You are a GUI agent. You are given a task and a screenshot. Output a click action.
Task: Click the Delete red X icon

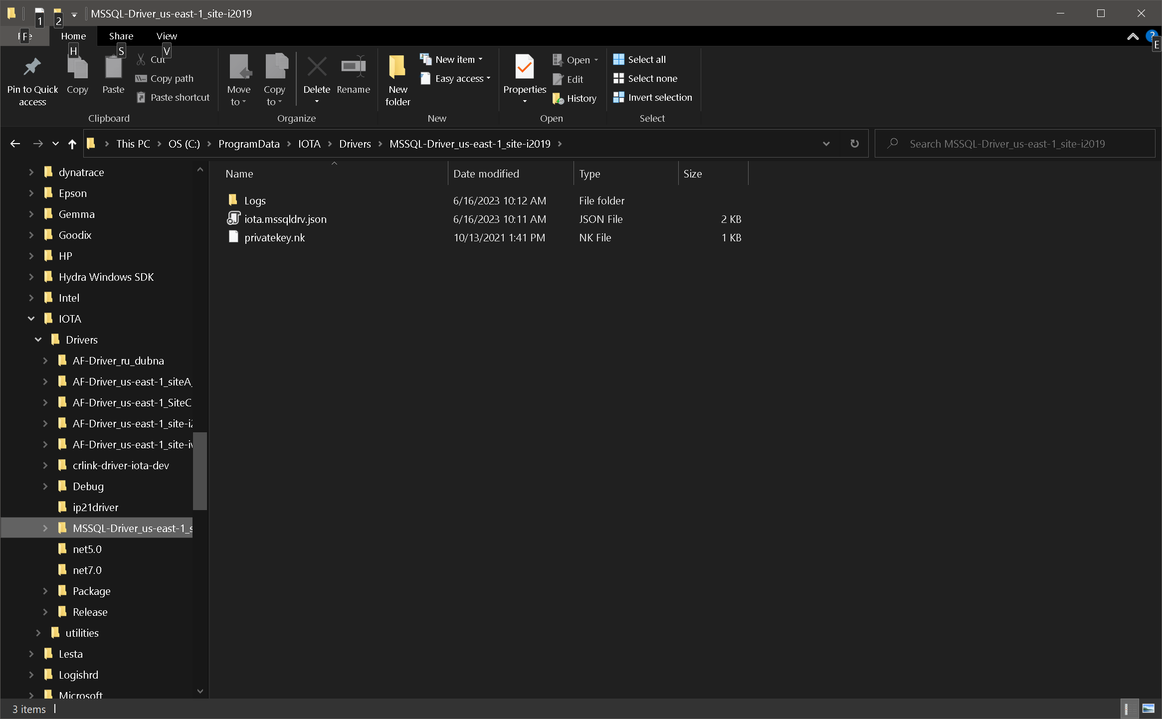coord(317,67)
